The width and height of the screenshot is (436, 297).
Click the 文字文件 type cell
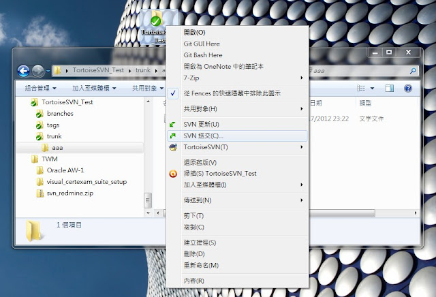371,119
